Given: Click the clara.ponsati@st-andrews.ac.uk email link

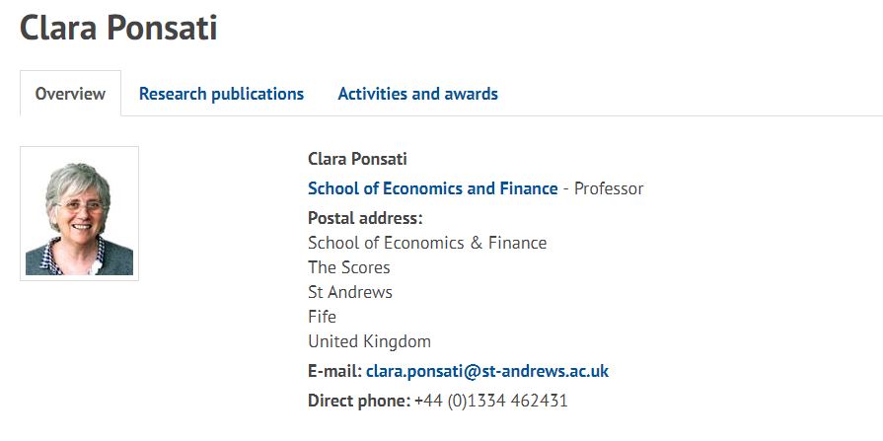Looking at the screenshot, I should (487, 371).
